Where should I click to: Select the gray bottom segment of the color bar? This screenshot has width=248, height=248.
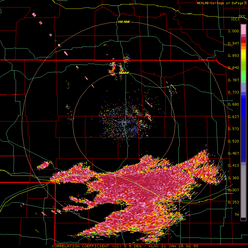(x=243, y=192)
